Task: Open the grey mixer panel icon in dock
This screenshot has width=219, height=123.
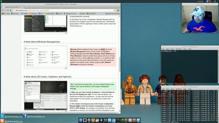Action: tap(130, 120)
